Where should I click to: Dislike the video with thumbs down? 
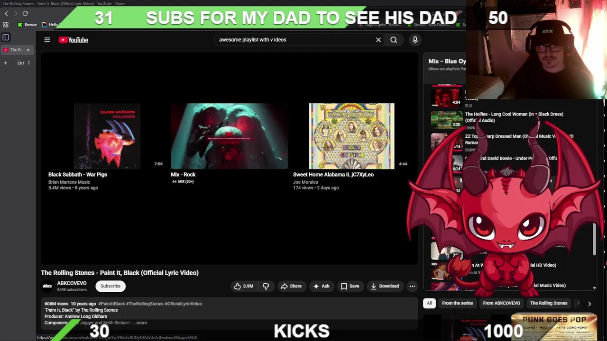point(266,286)
